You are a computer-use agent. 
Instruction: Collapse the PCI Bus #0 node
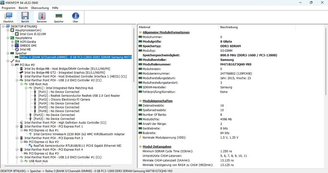pyautogui.click(x=13, y=65)
